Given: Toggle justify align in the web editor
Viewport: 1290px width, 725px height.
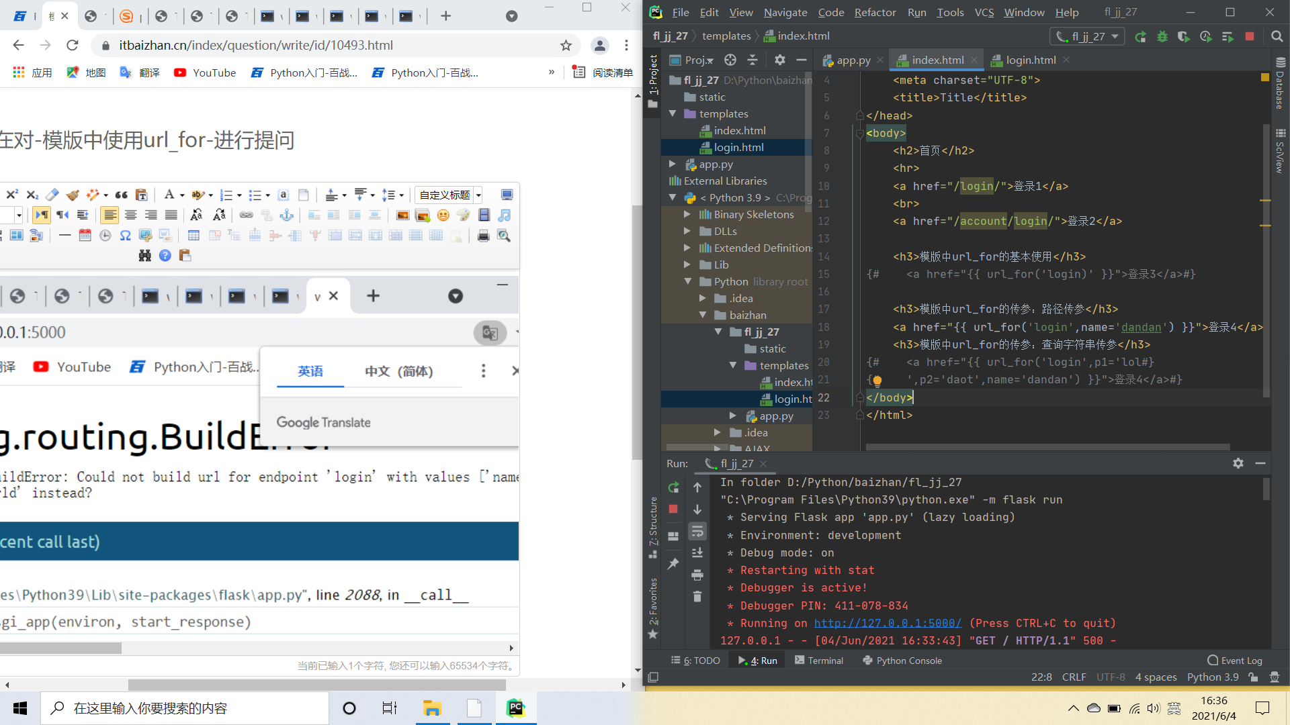Looking at the screenshot, I should pyautogui.click(x=171, y=215).
